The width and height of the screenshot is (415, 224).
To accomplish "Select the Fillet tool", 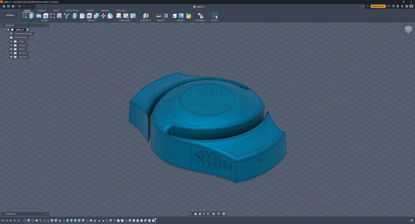I will (82, 16).
